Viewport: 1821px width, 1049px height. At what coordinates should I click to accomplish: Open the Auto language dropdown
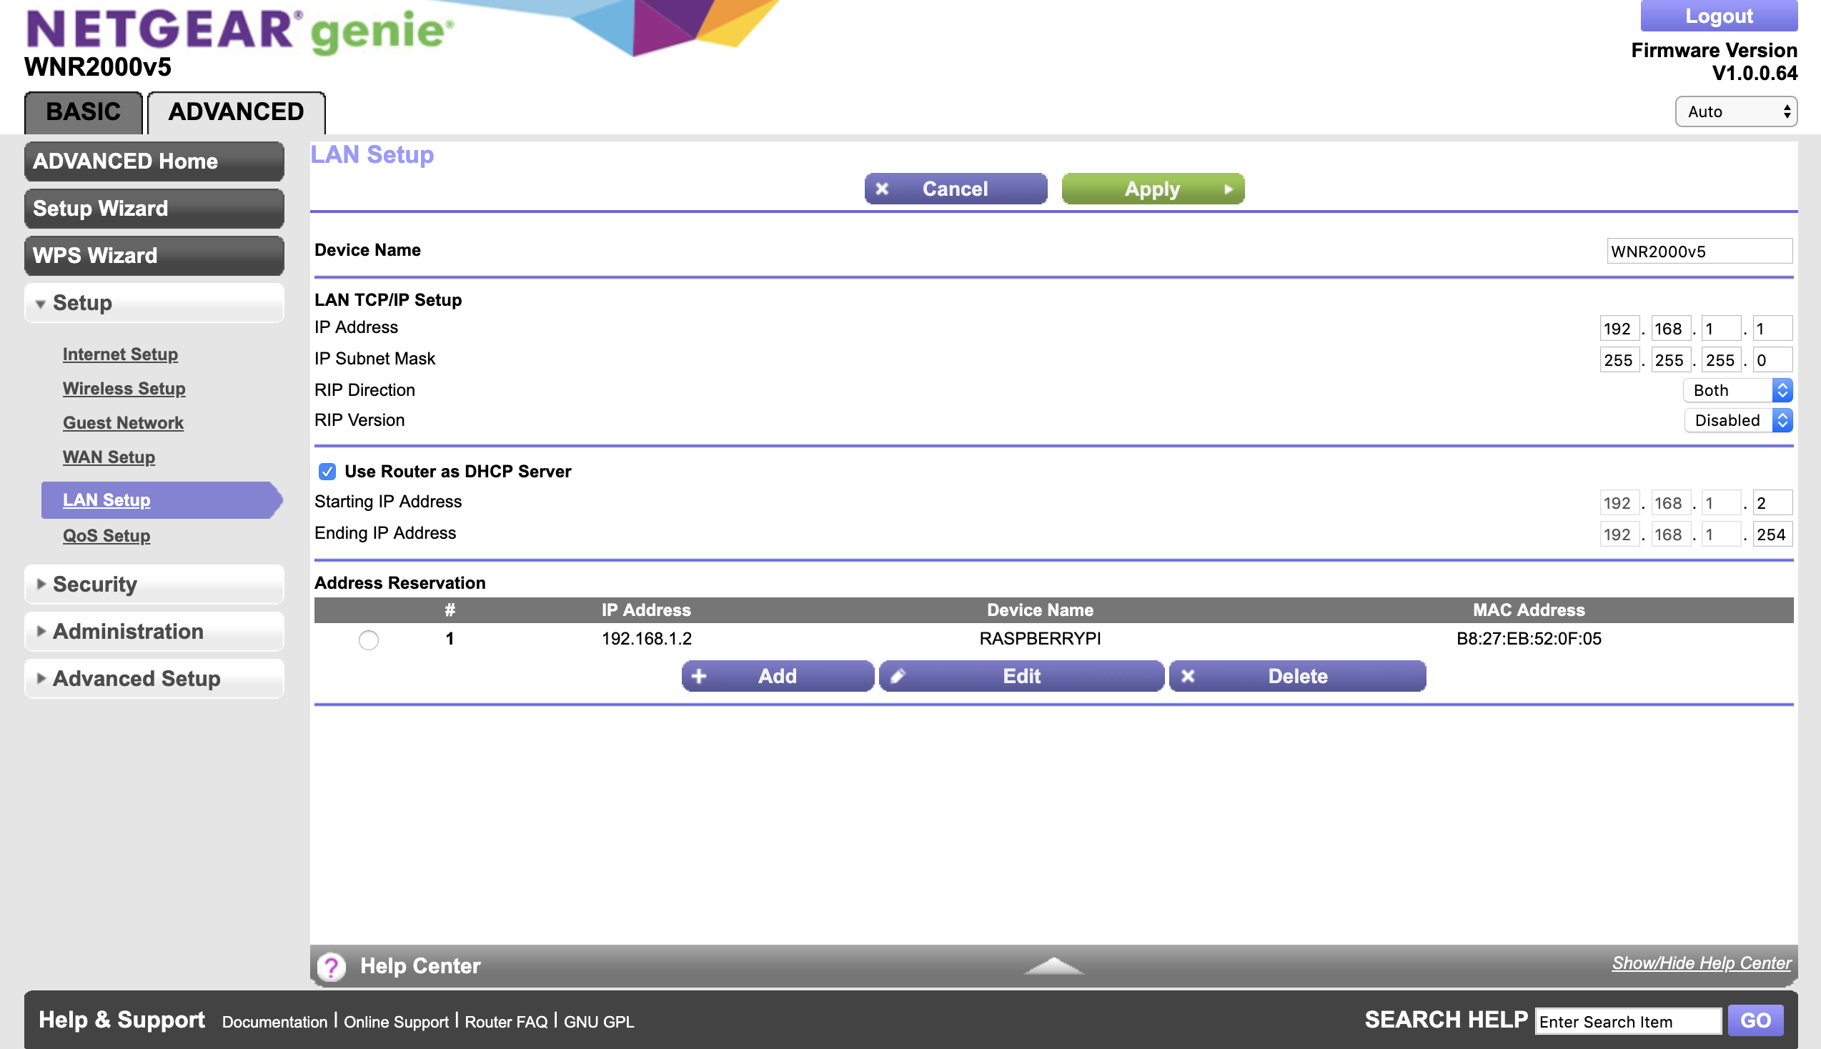click(1736, 111)
